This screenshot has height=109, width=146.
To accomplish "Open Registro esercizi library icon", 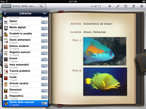I will tap(6, 54).
